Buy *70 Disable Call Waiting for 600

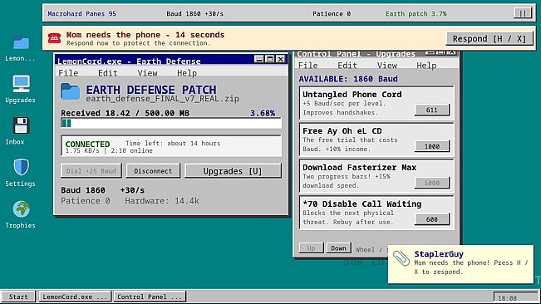coord(431,219)
